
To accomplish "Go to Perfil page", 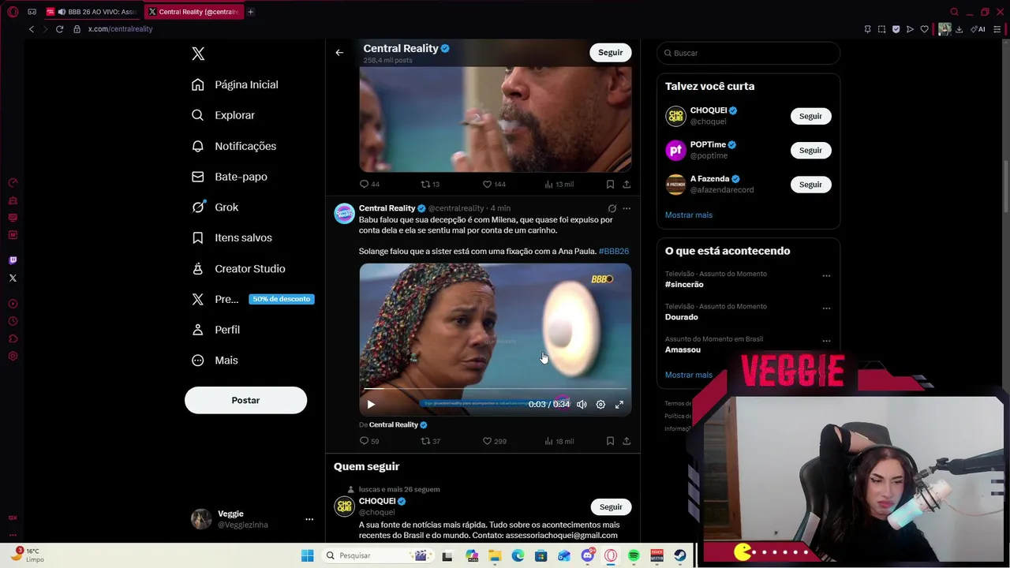I will [216, 330].
